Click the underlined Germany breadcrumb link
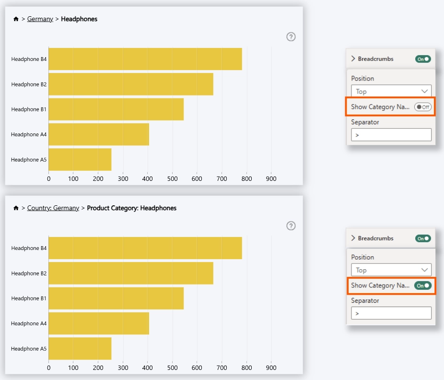Screen dimensions: 444x380 tap(40, 19)
